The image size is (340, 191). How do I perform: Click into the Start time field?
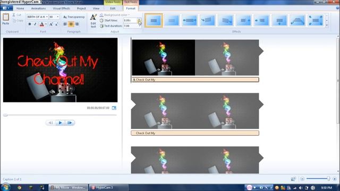pyautogui.click(x=130, y=20)
